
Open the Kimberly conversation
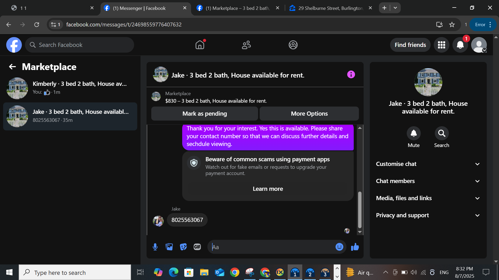tap(70, 88)
